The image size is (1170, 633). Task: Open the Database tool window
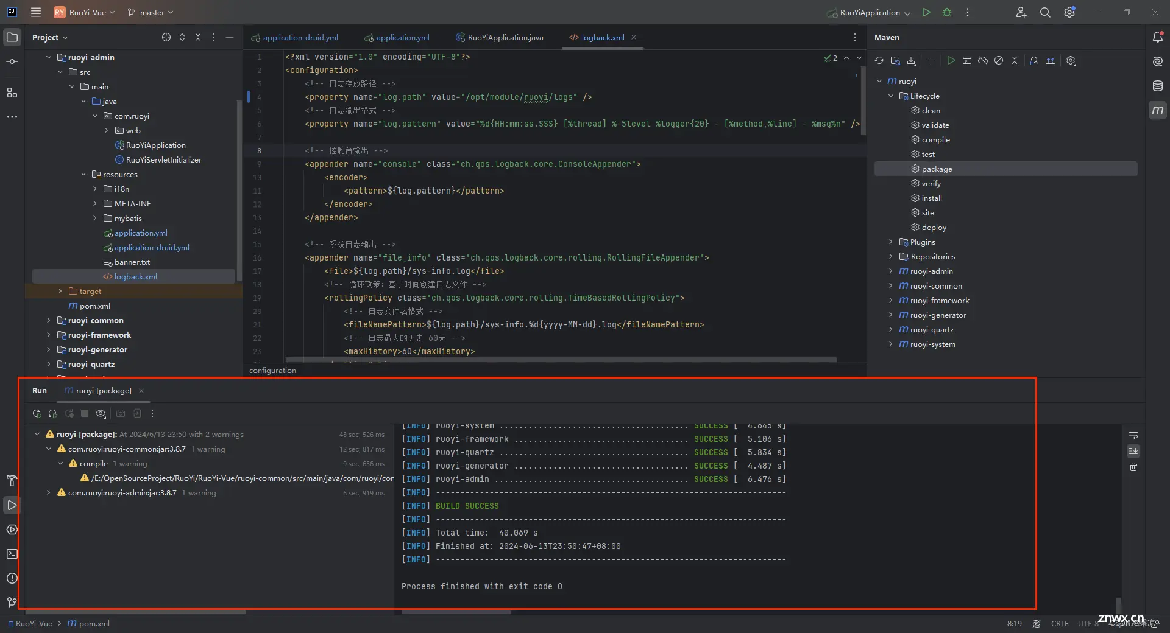tap(1158, 86)
